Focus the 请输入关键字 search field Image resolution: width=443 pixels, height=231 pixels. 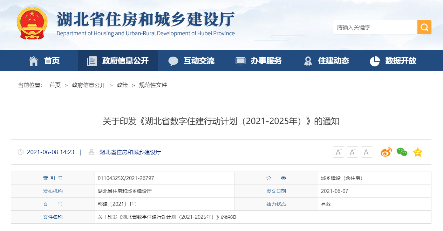[x=375, y=27]
